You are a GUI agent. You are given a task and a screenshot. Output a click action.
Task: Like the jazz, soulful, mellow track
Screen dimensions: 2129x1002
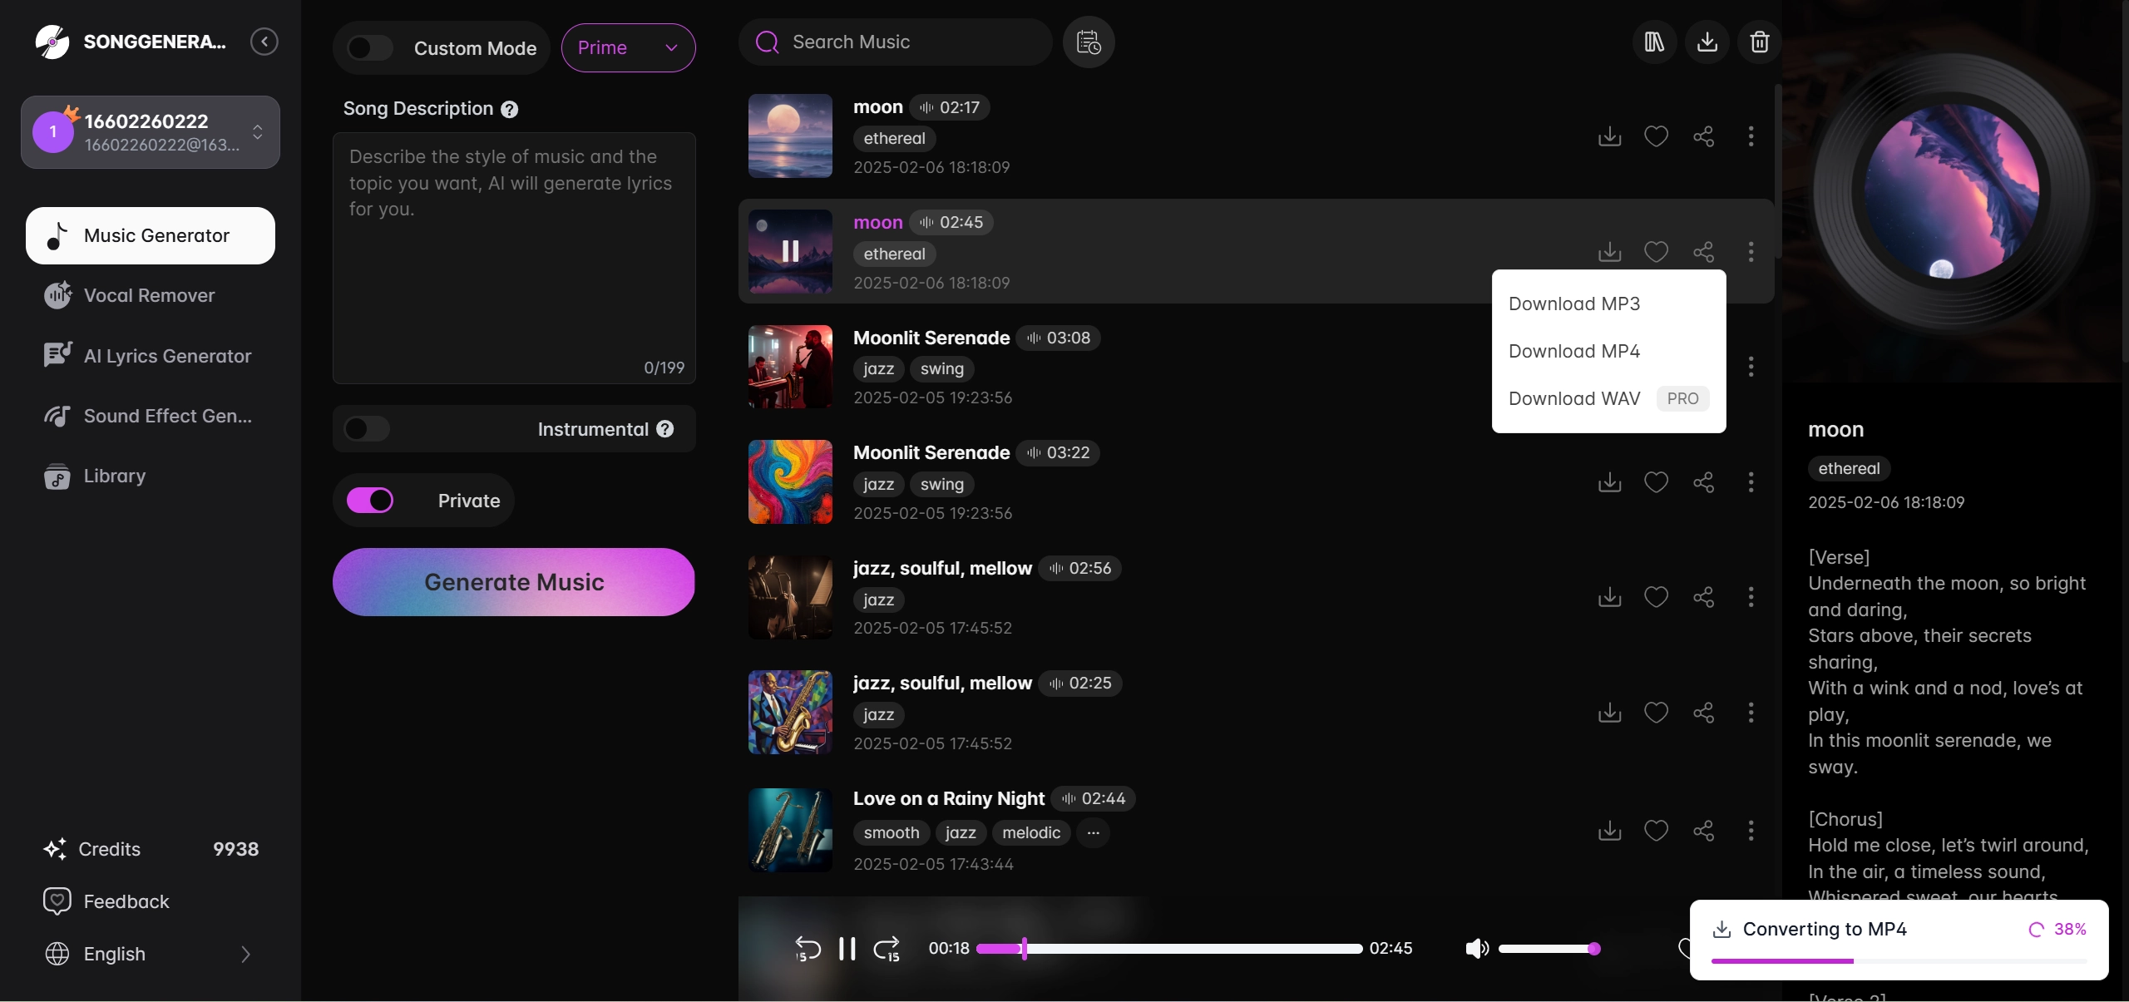click(x=1655, y=597)
